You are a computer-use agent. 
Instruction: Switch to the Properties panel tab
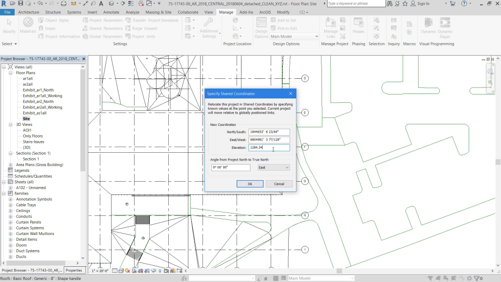(74, 270)
